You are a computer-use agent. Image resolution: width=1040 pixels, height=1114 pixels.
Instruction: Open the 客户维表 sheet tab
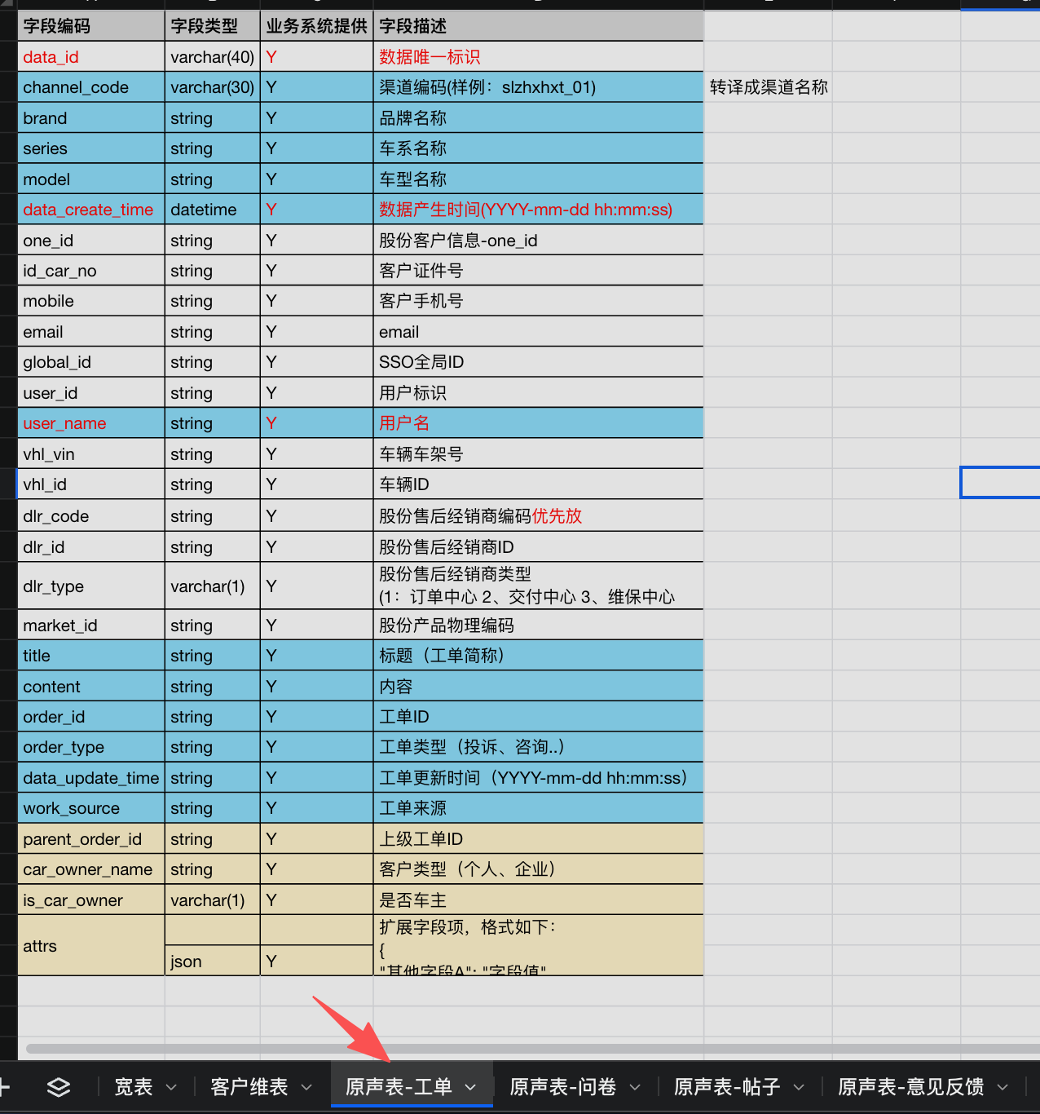(x=249, y=1087)
